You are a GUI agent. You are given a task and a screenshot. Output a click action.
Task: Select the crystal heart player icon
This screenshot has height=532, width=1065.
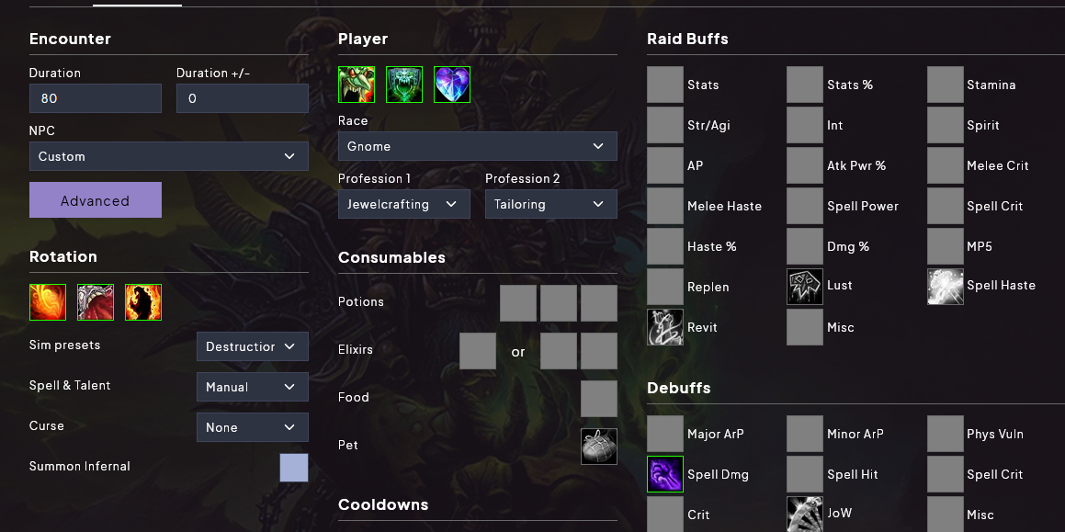tap(451, 84)
